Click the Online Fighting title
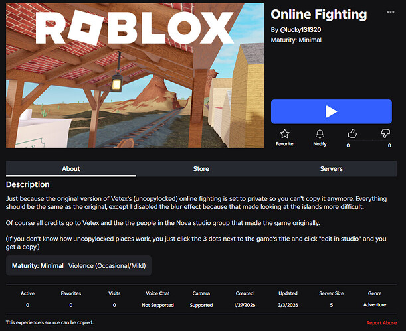The width and height of the screenshot is (406, 331). click(318, 14)
